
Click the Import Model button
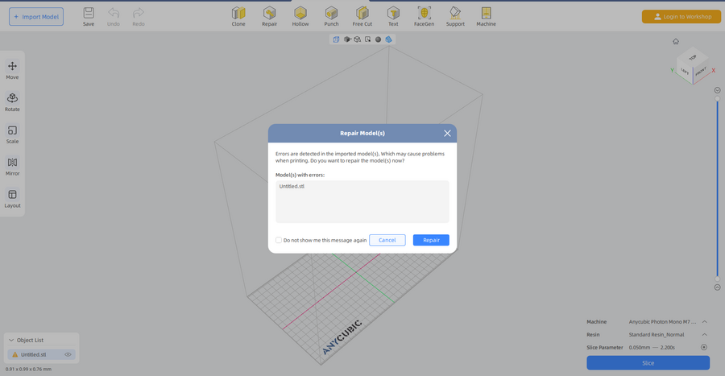point(36,17)
